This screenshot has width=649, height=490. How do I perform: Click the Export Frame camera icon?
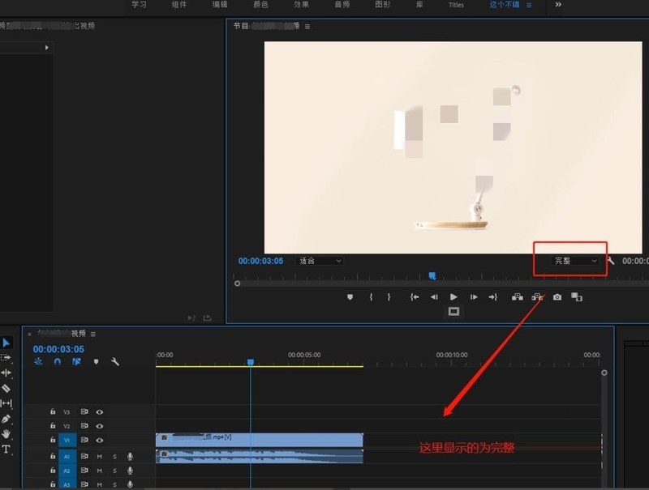(x=557, y=297)
